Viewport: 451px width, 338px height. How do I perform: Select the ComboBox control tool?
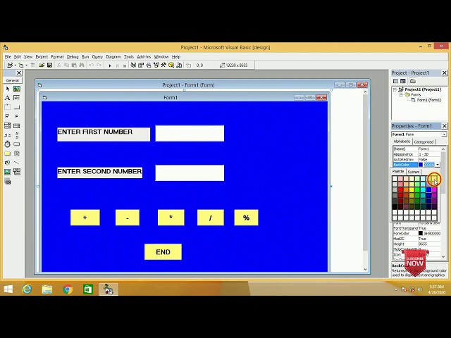[8, 125]
